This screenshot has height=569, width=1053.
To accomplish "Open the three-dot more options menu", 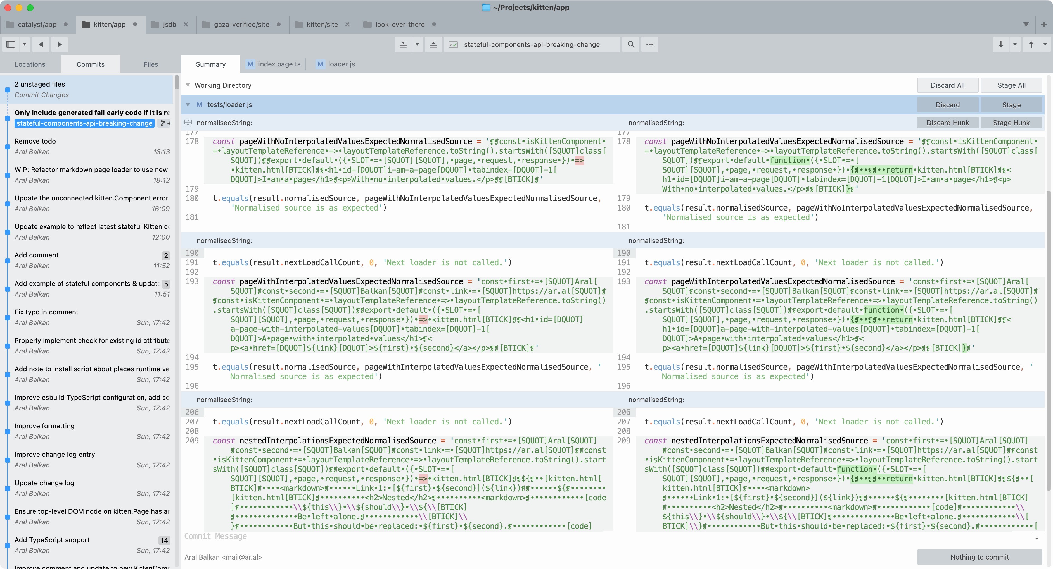I will click(649, 44).
